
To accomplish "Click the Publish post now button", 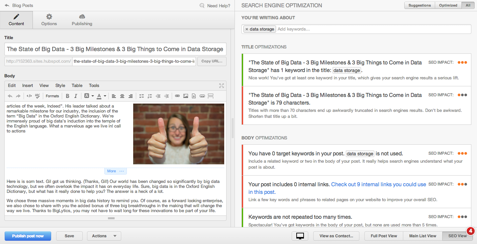I will (28, 236).
